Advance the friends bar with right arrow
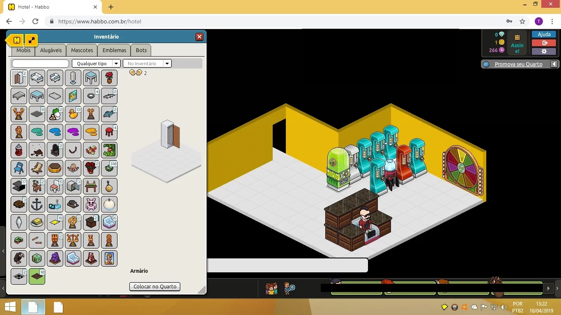Image resolution: width=561 pixels, height=315 pixels. 548,288
